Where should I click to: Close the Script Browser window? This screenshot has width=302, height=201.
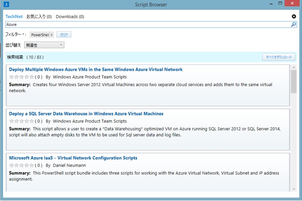(x=292, y=3)
